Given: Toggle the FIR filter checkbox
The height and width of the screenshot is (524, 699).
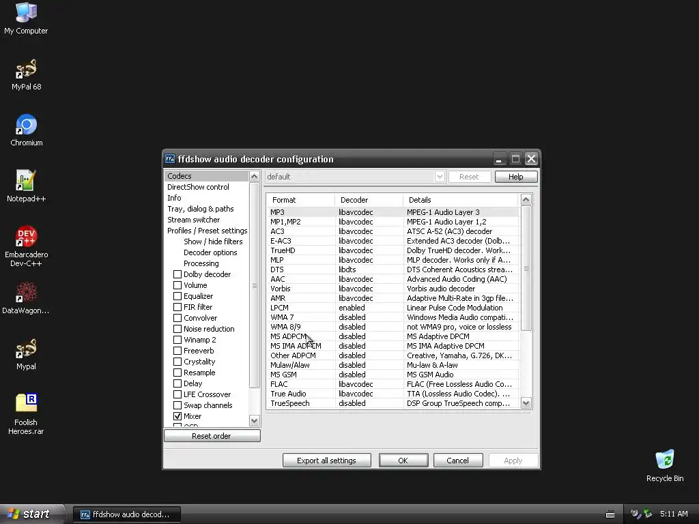Looking at the screenshot, I should click(177, 307).
